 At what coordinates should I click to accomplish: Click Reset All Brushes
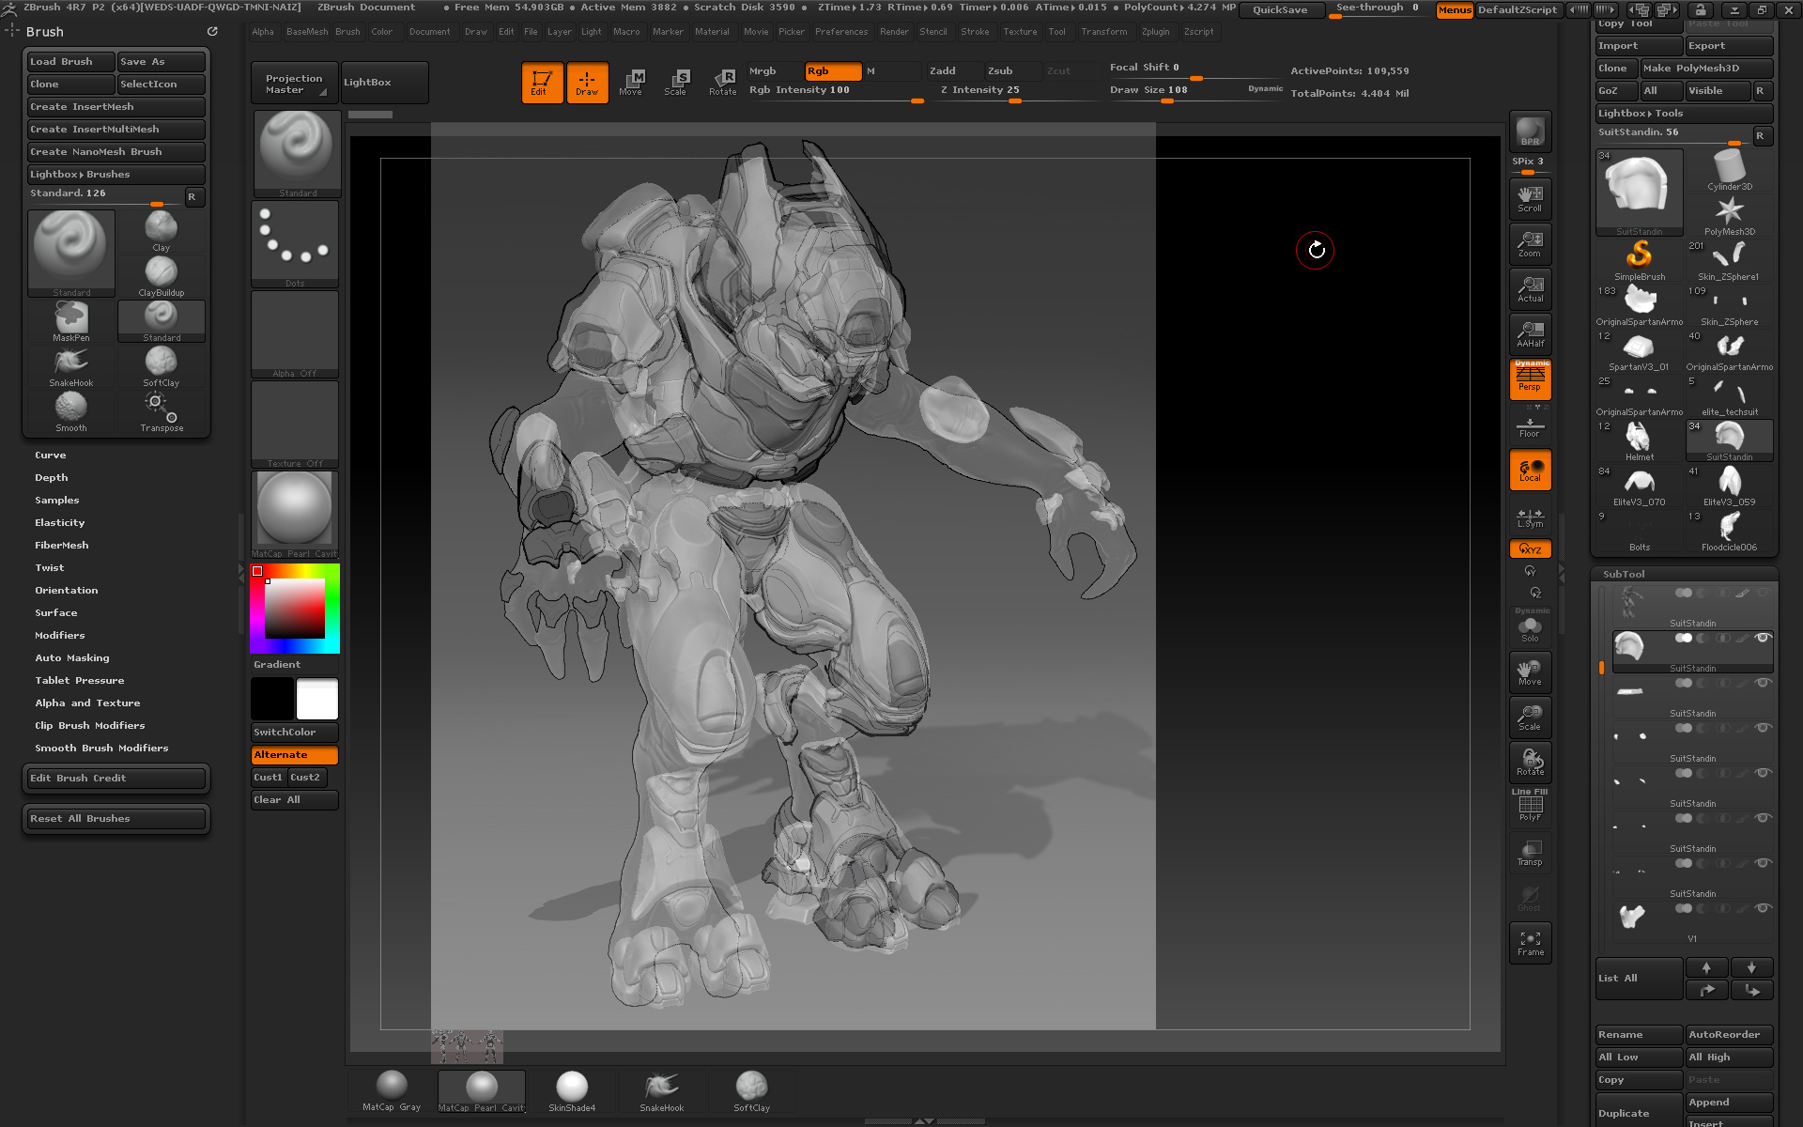116,818
